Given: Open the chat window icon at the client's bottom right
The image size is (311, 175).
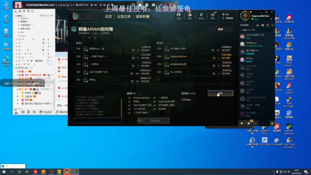Looking at the screenshot, I should 242,123.
